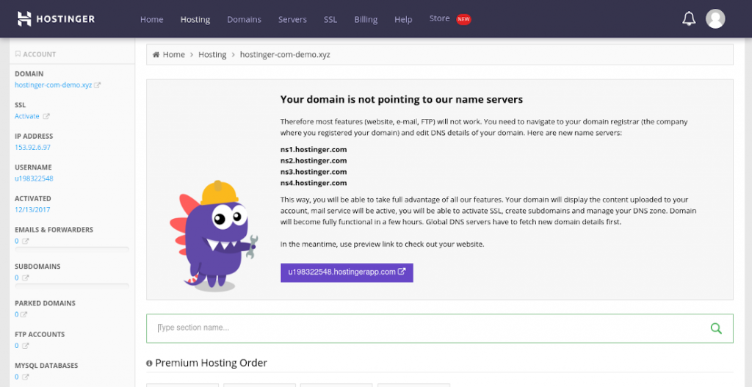Click the heading about domain not pointing
752x387 pixels.
click(402, 99)
